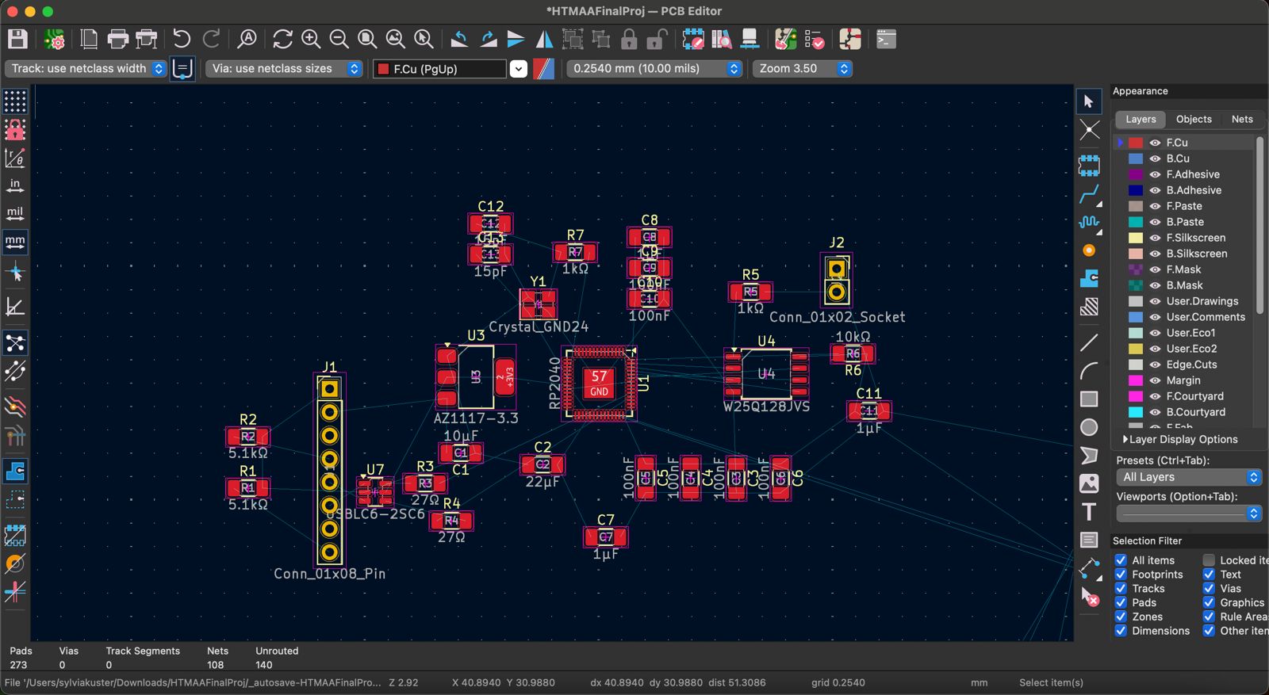
Task: Click the Edge.Cuts layer color swatch
Action: click(x=1136, y=365)
